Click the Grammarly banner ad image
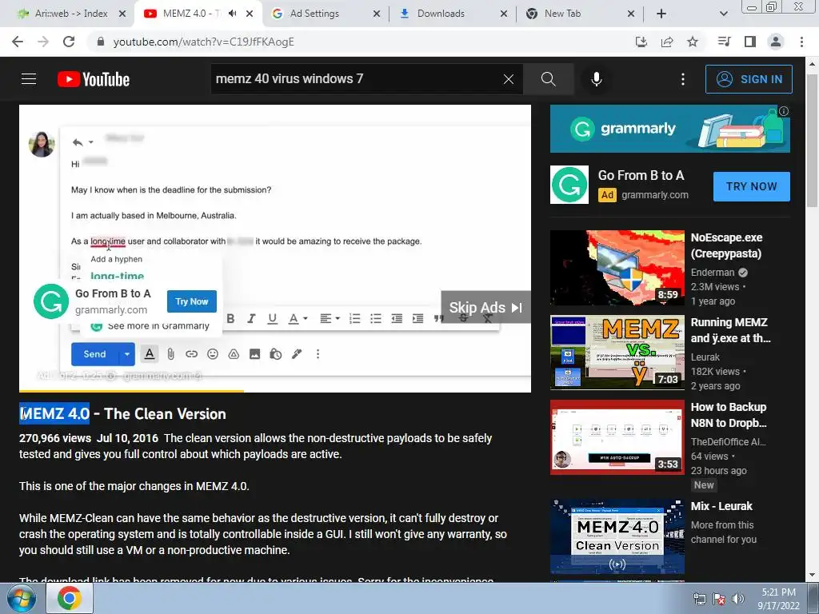The height and width of the screenshot is (614, 819). 669,129
